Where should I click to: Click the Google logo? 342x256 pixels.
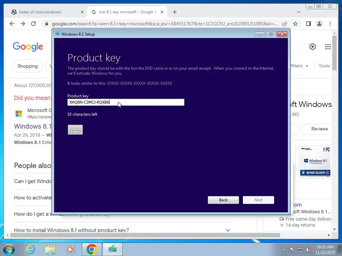[x=28, y=47]
